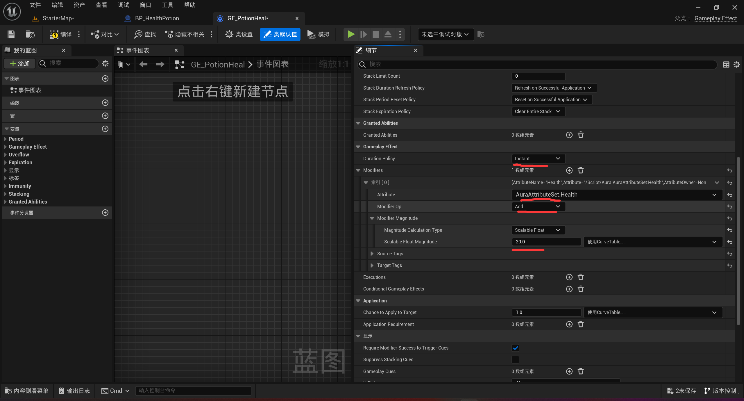The image size is (744, 401).
Task: Open the 编辑 Edit menu
Action: [x=57, y=5]
